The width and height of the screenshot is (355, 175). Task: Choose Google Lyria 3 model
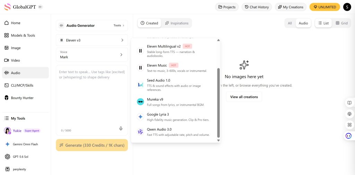point(174,117)
